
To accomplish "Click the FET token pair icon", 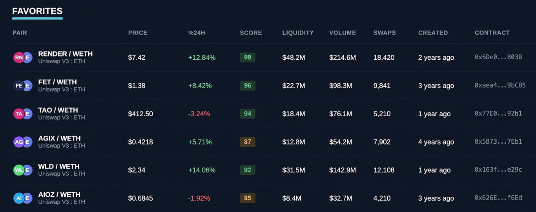I will [x=23, y=86].
